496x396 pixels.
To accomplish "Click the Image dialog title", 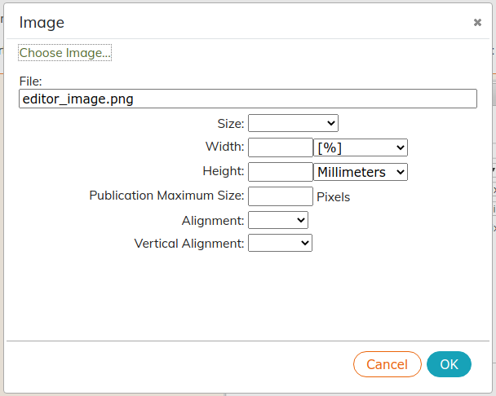I will [42, 23].
